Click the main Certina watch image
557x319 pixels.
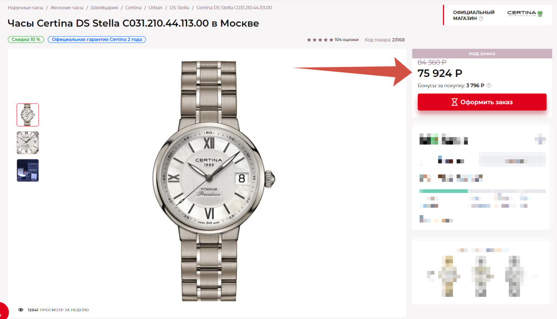(209, 180)
